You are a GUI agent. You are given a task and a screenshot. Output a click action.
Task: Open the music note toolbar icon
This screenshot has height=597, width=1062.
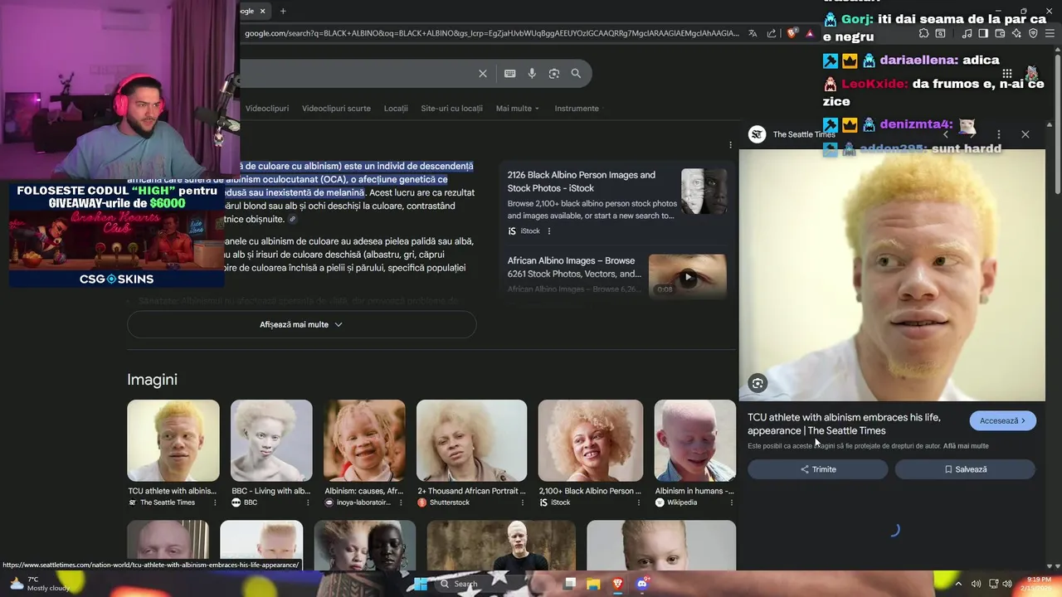tap(967, 33)
